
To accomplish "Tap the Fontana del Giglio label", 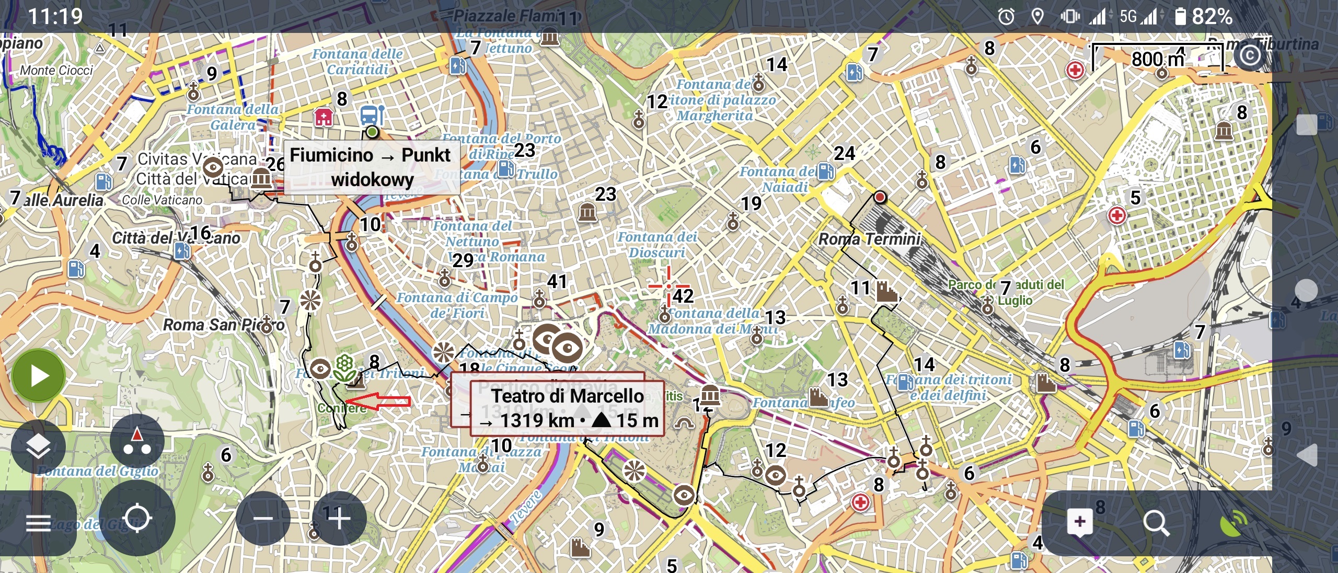I will coord(98,471).
